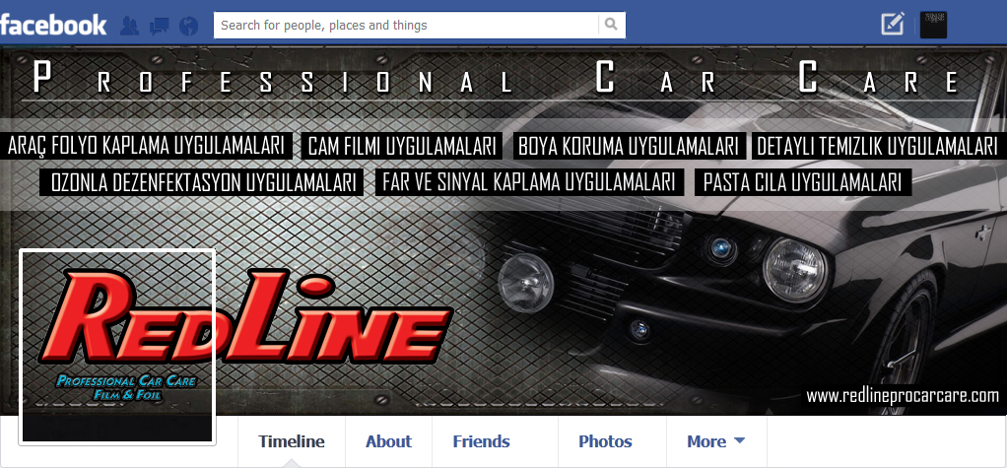Click the search magnifier button
1007x468 pixels.
tap(611, 25)
